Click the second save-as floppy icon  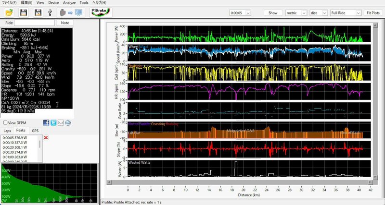[38, 12]
